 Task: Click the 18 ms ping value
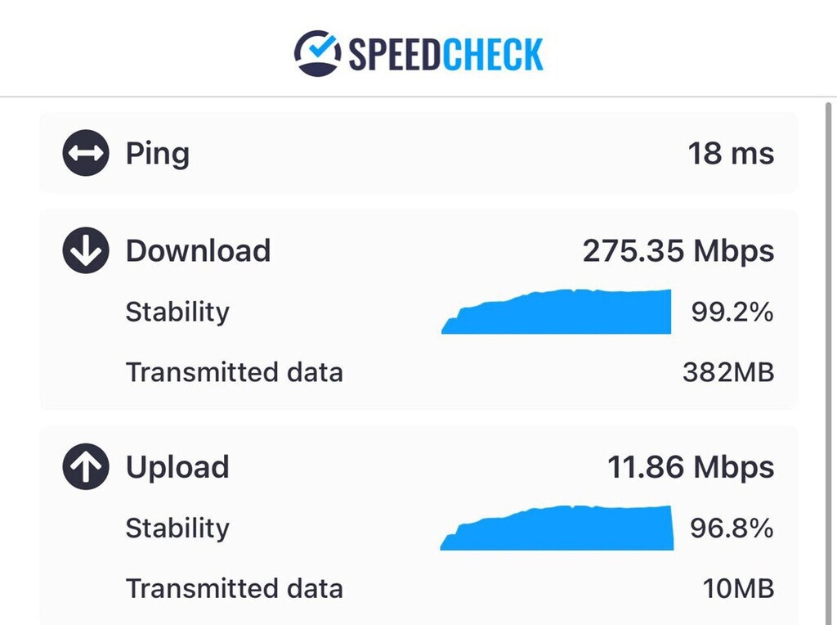click(x=731, y=153)
